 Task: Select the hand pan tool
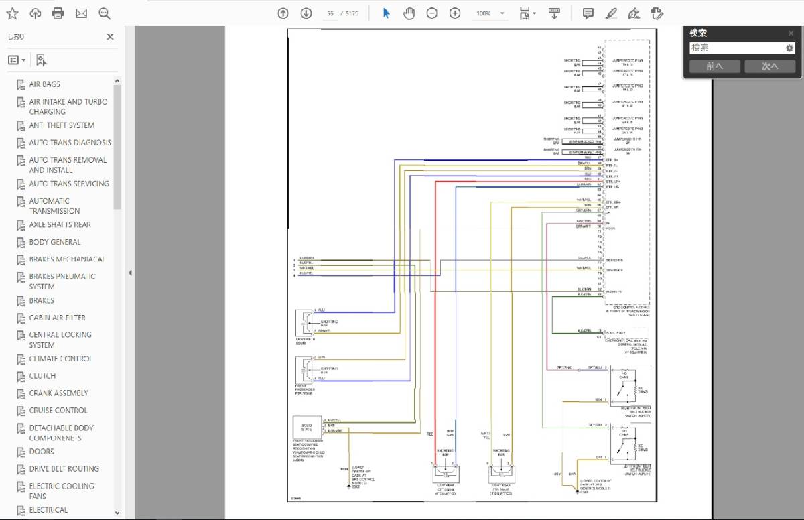pyautogui.click(x=409, y=13)
